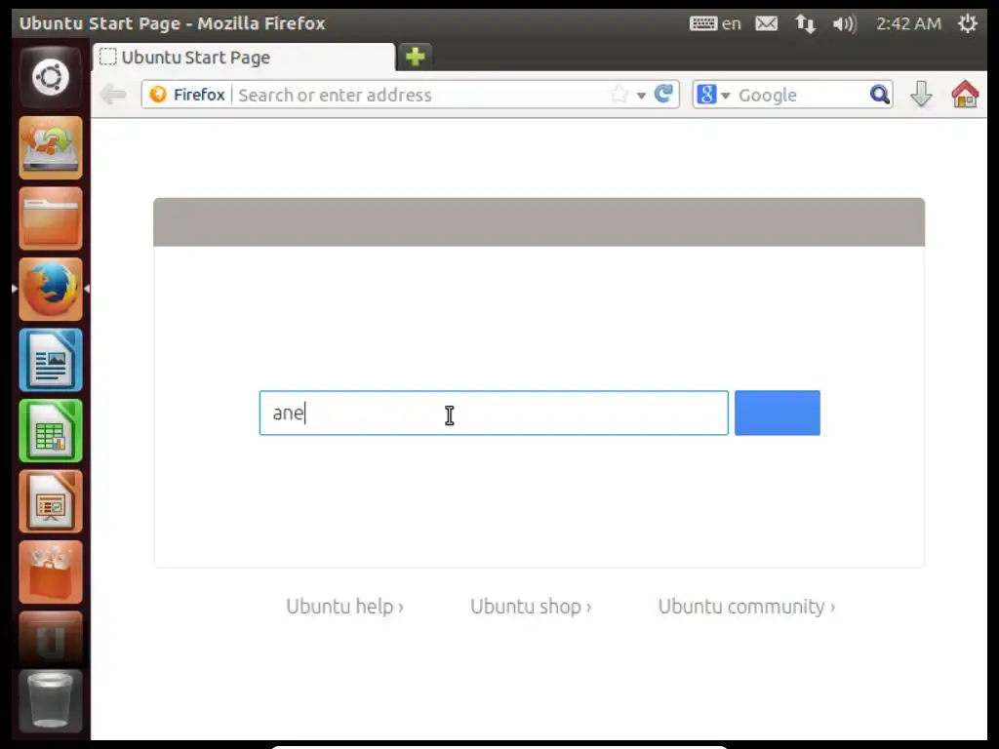Open LibreOffice Impress from the dock
Screen dimensions: 999x749
tap(51, 501)
